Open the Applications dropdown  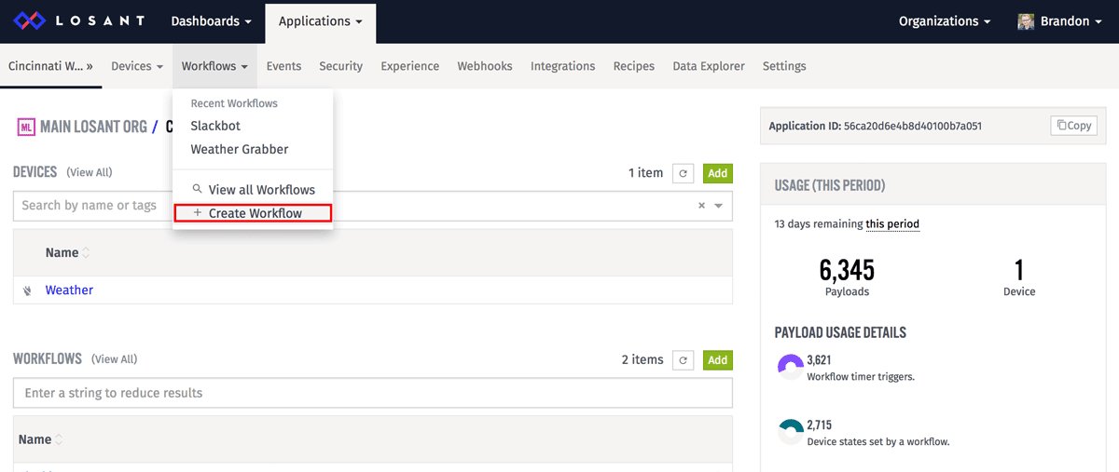coord(321,21)
